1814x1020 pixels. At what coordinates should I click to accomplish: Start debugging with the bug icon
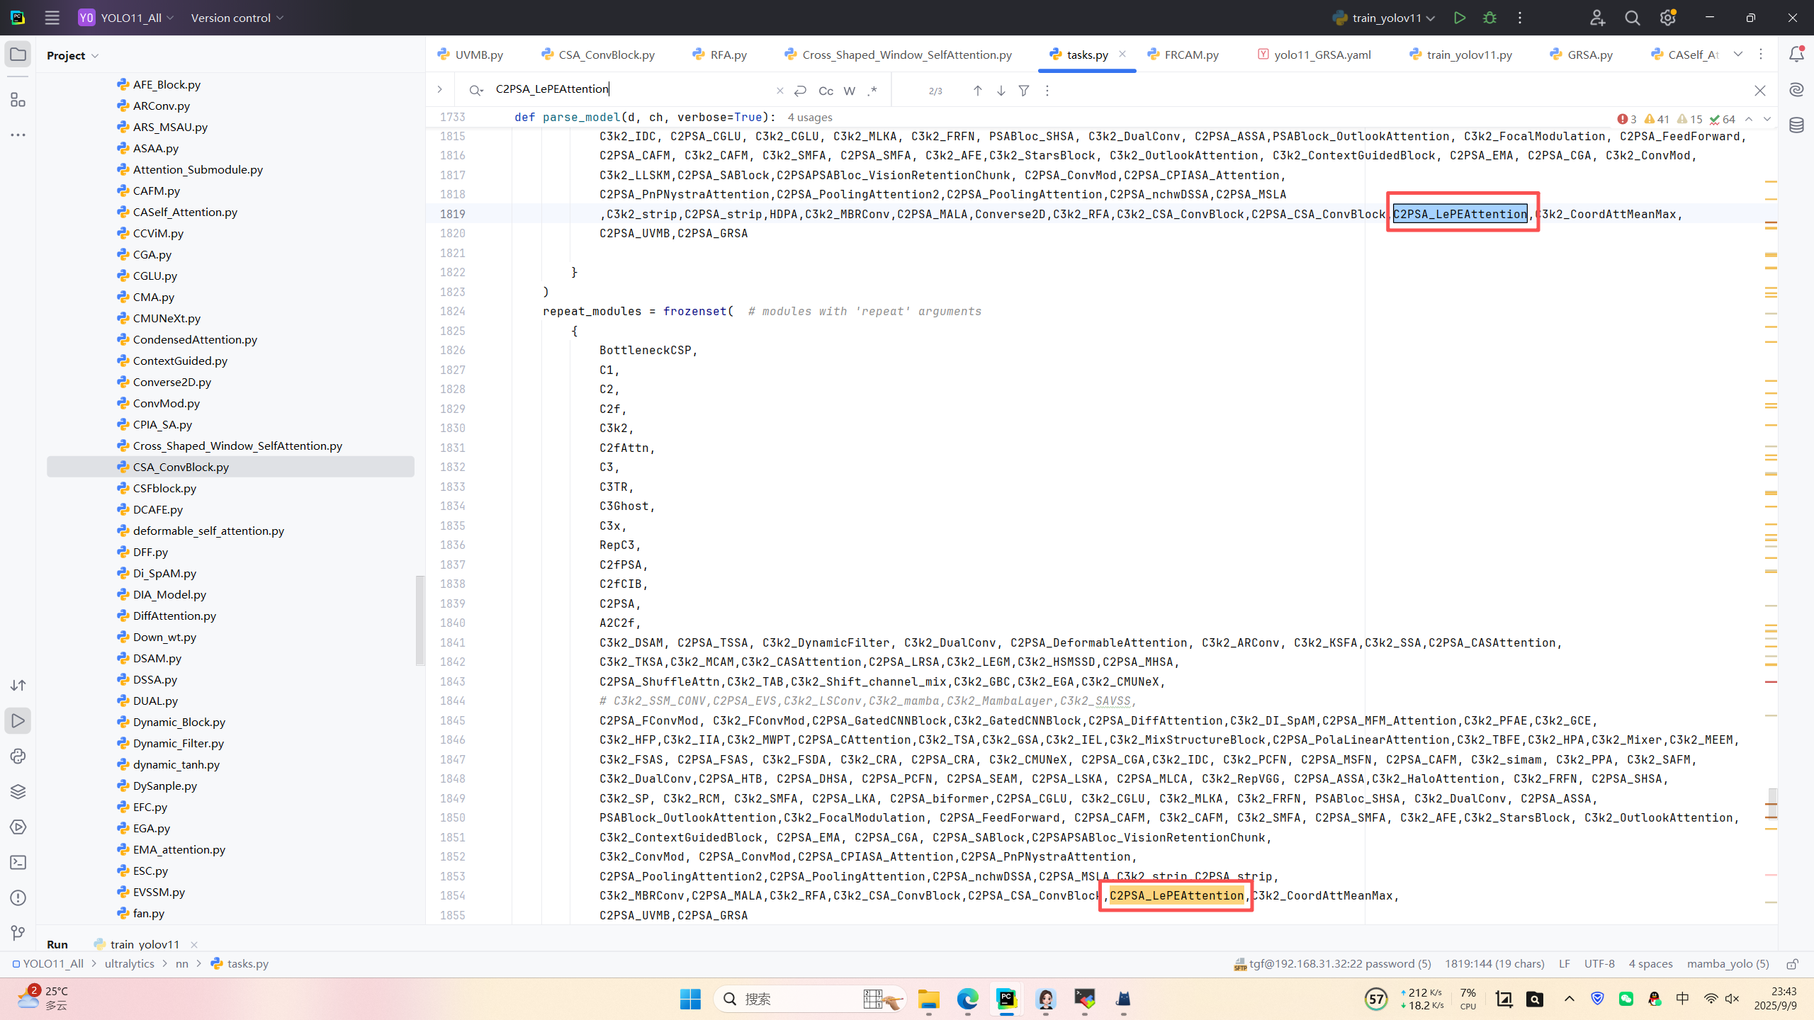(1489, 18)
